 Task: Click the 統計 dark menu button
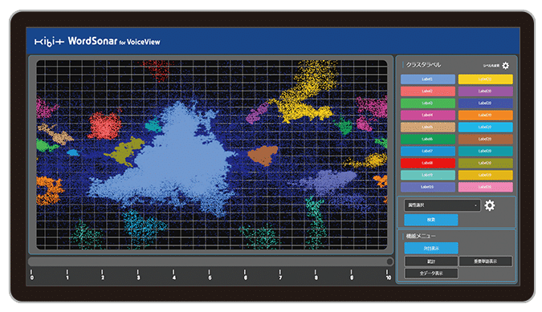(431, 261)
